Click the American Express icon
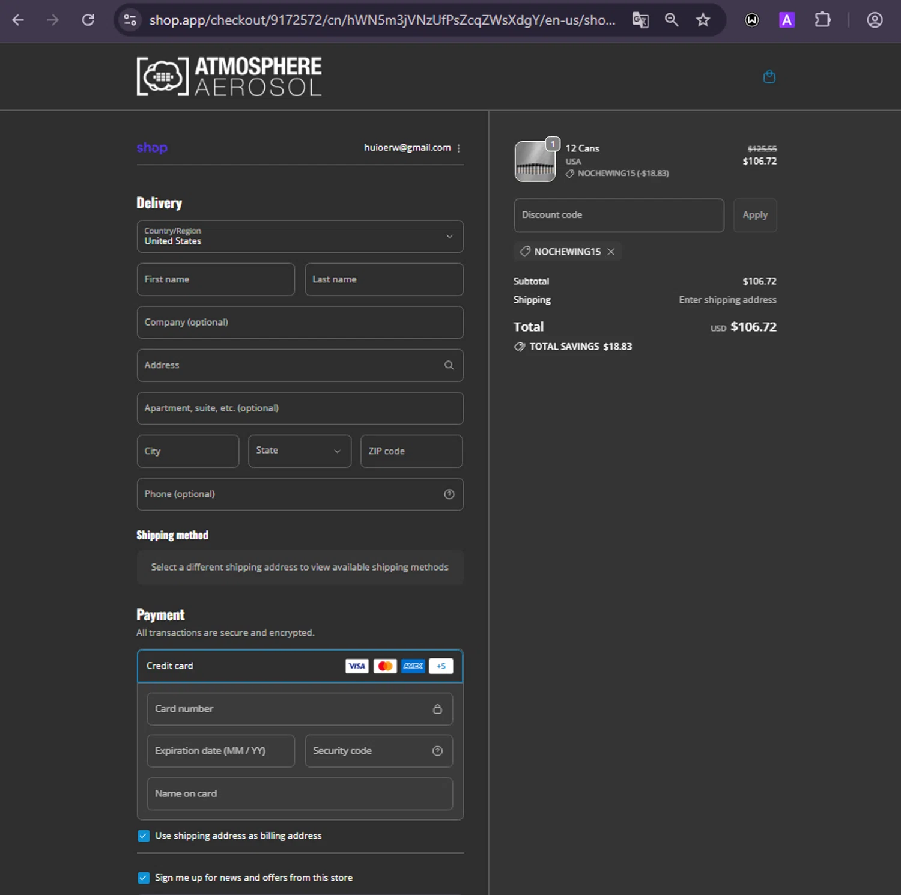Screen dimensions: 901x895 click(413, 666)
